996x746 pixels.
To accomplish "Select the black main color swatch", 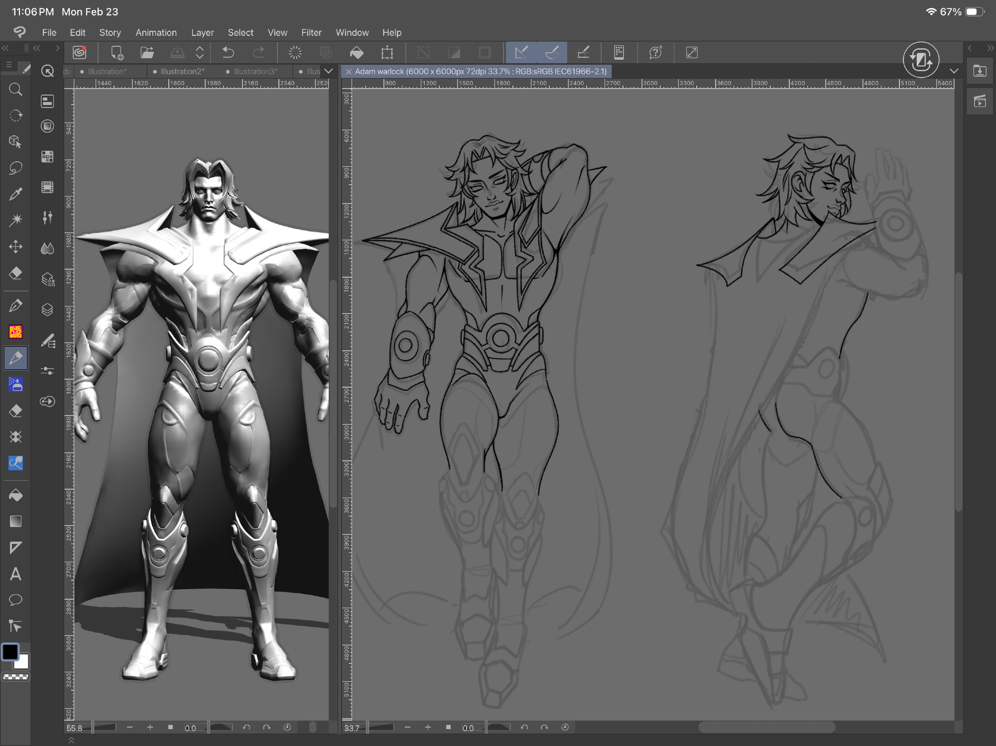I will (10, 651).
